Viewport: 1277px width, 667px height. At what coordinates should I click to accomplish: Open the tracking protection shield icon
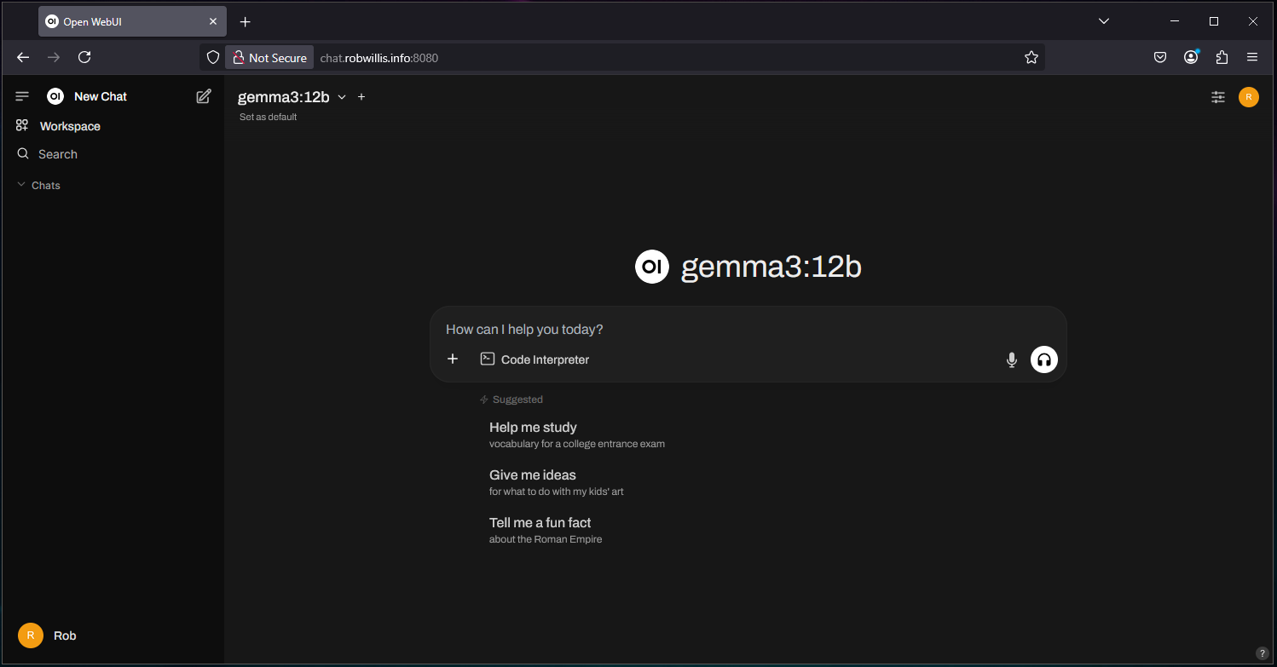pyautogui.click(x=213, y=57)
